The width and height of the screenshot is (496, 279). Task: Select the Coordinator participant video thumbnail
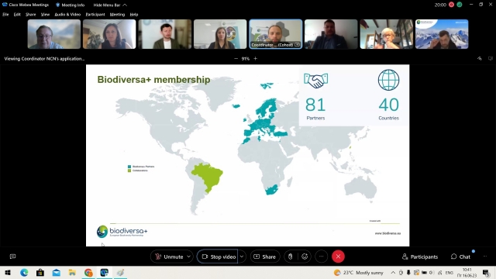[276, 34]
